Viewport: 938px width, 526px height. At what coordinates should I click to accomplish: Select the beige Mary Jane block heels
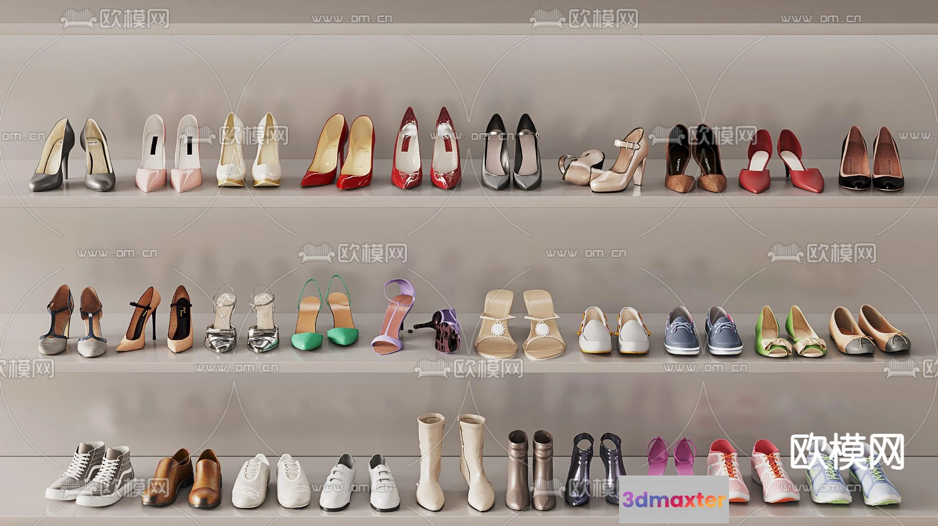point(607,163)
